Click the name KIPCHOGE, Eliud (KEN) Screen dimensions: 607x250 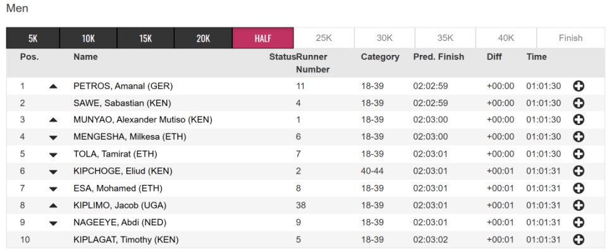click(123, 171)
